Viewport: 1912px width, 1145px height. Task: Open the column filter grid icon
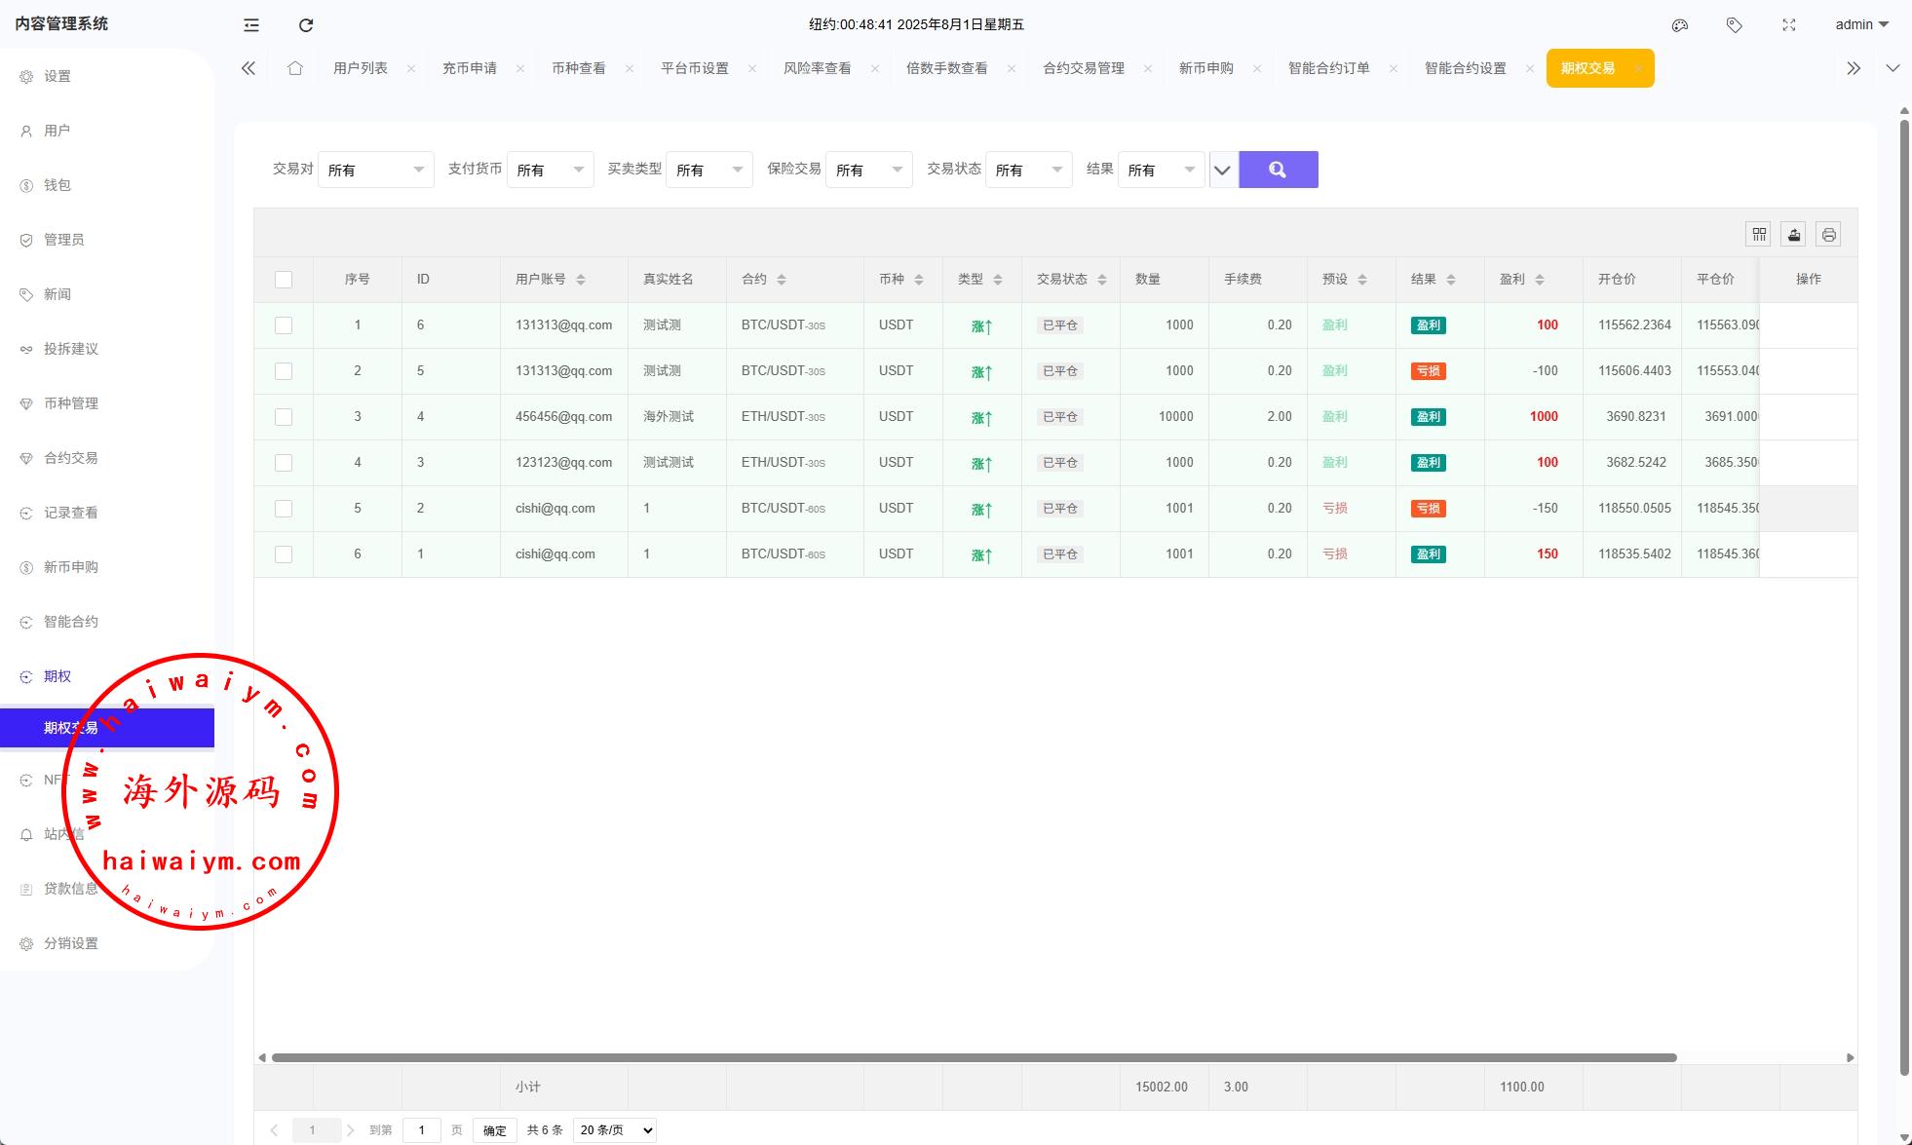[x=1759, y=235]
